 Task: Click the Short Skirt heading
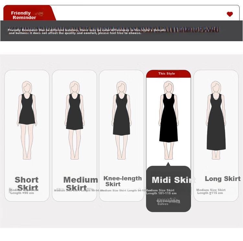[27, 184]
